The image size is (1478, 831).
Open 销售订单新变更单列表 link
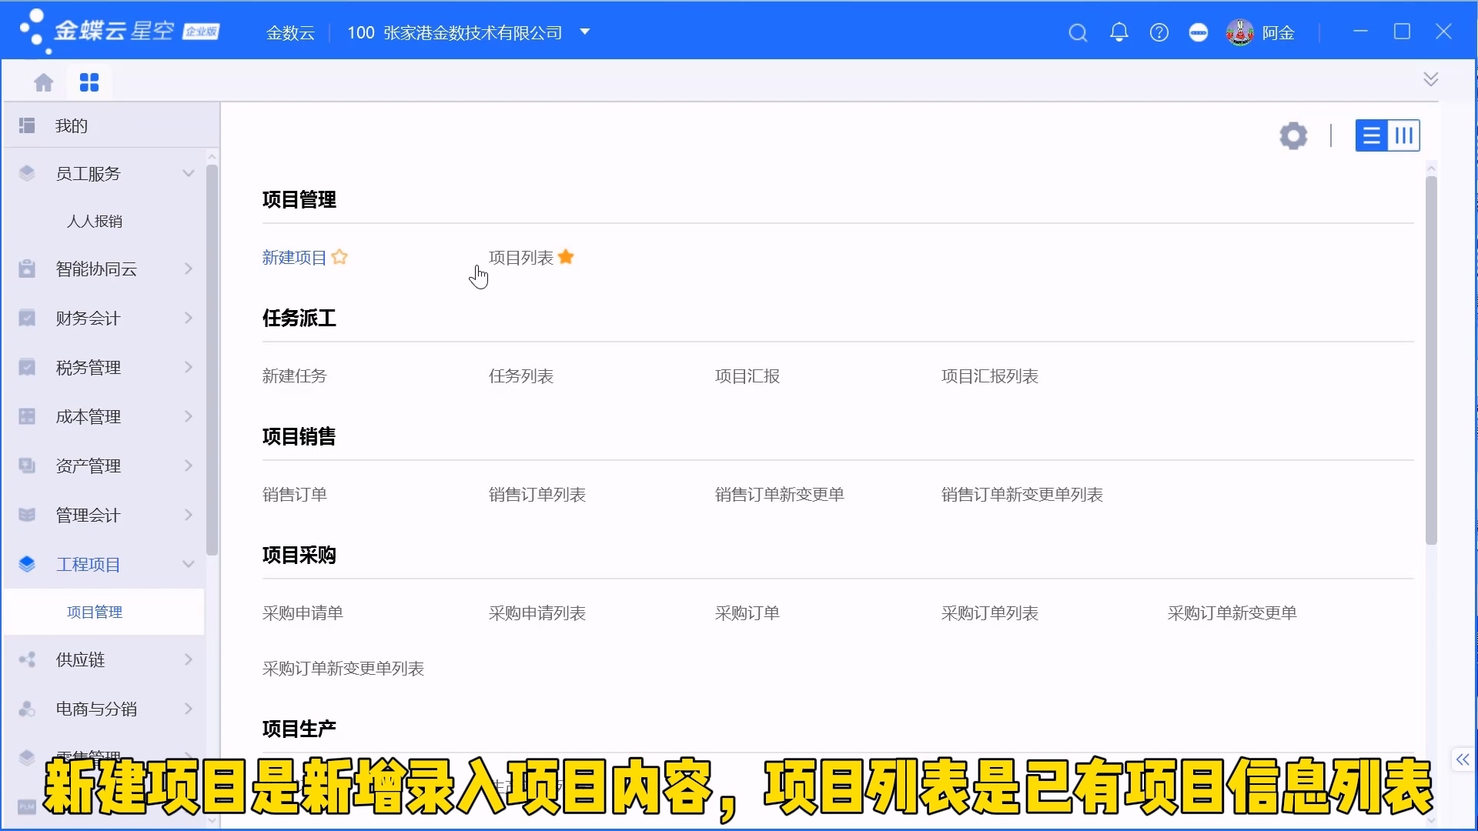pos(1022,495)
